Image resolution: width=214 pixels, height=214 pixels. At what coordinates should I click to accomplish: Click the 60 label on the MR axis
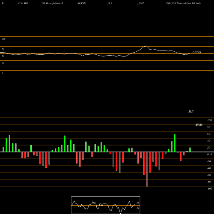point(209,134)
